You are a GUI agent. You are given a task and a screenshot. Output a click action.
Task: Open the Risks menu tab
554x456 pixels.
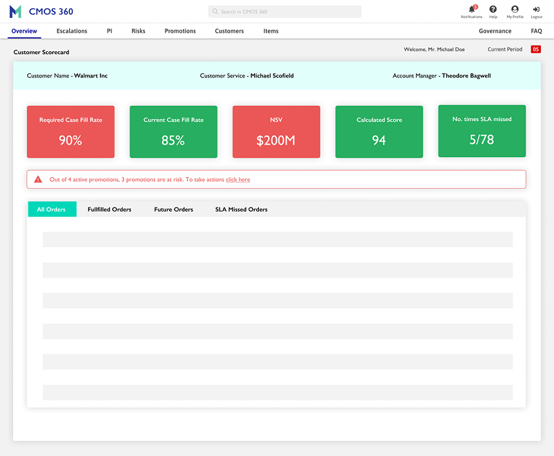pos(138,31)
